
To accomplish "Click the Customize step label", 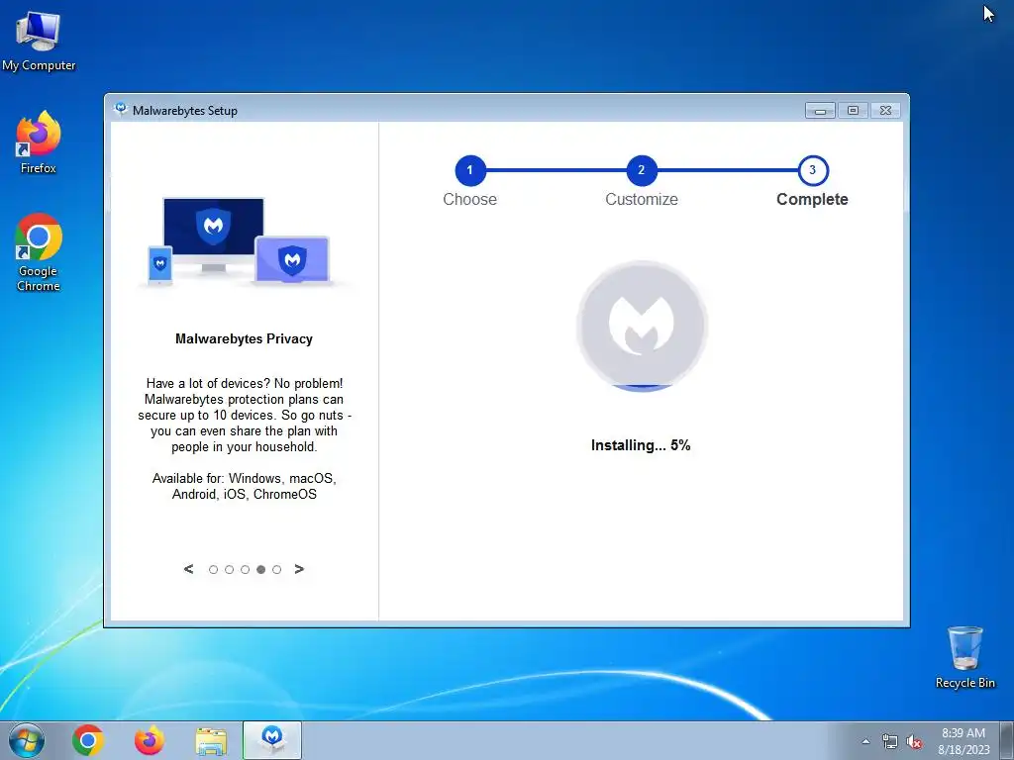I will (642, 199).
